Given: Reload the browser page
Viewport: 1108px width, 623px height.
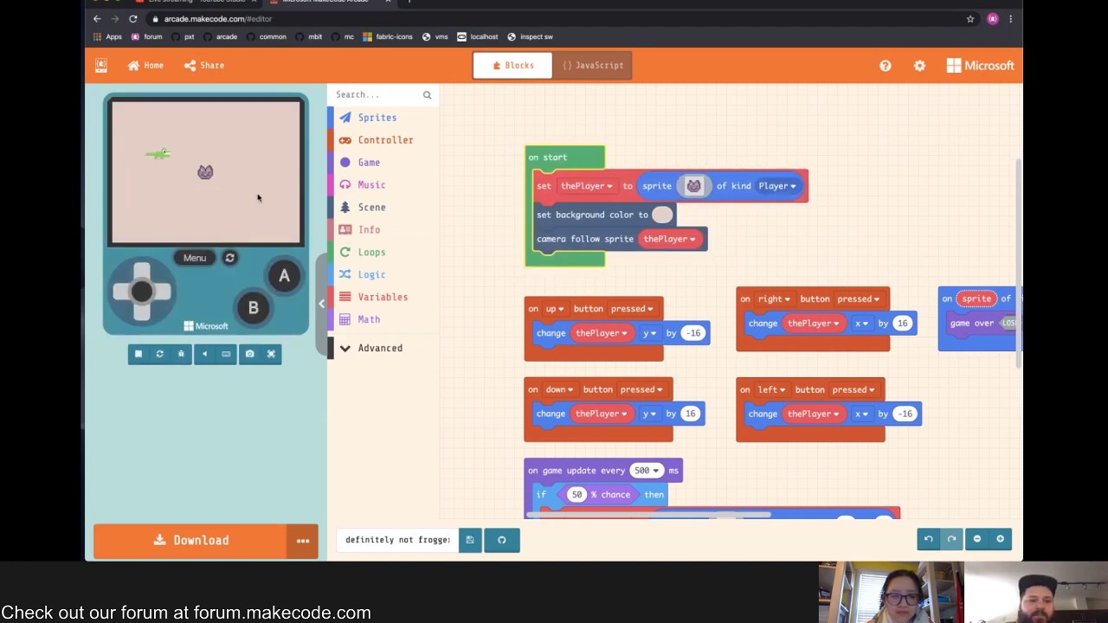Looking at the screenshot, I should pos(133,19).
